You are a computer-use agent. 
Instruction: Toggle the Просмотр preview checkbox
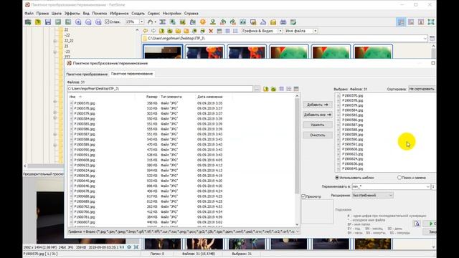pyautogui.click(x=303, y=196)
